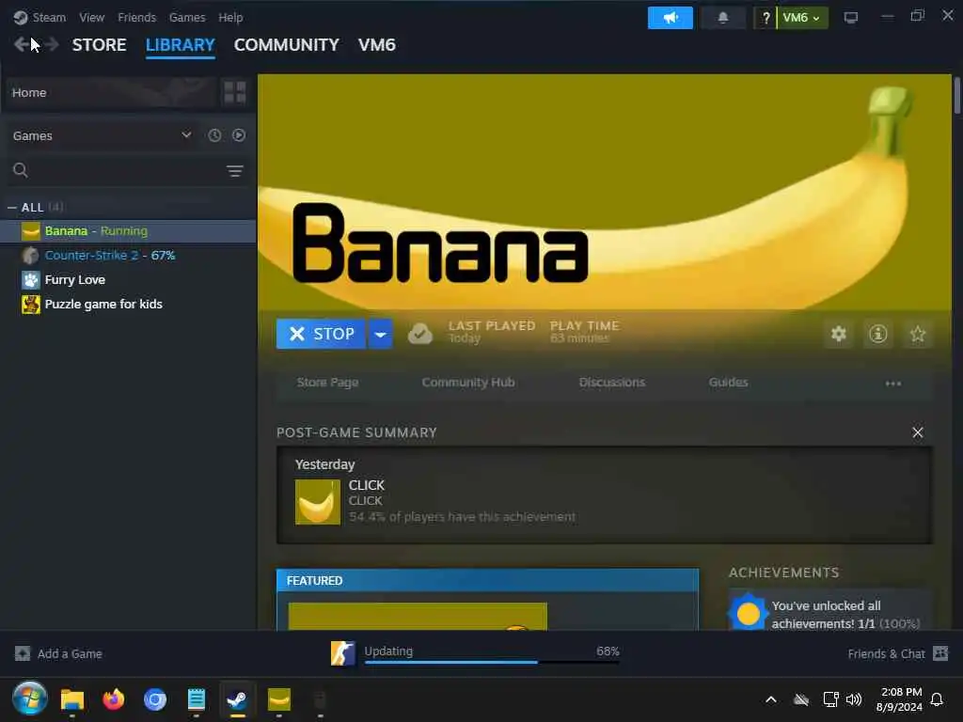This screenshot has height=722, width=963.
Task: Enter Big Picture mode monitor icon
Action: [850, 18]
